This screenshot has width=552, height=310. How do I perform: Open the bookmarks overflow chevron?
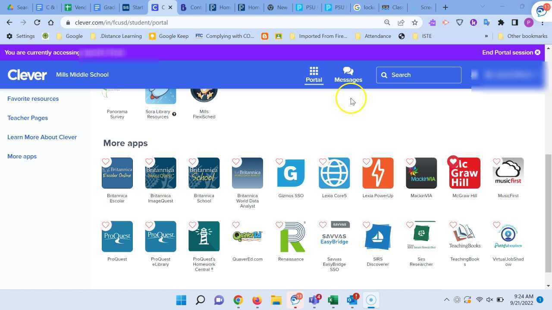coord(486,36)
